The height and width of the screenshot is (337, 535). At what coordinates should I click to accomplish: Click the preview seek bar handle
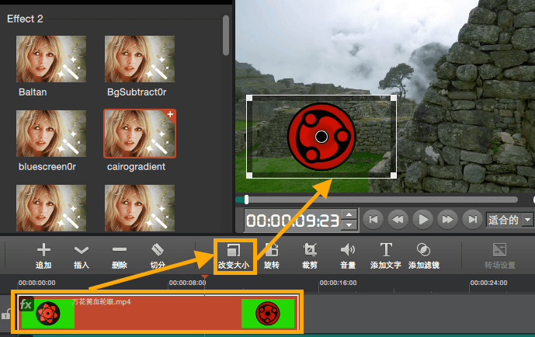(246, 200)
